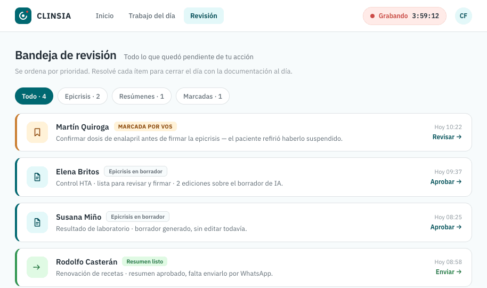Click the Resumen listo badge

pos(145,261)
